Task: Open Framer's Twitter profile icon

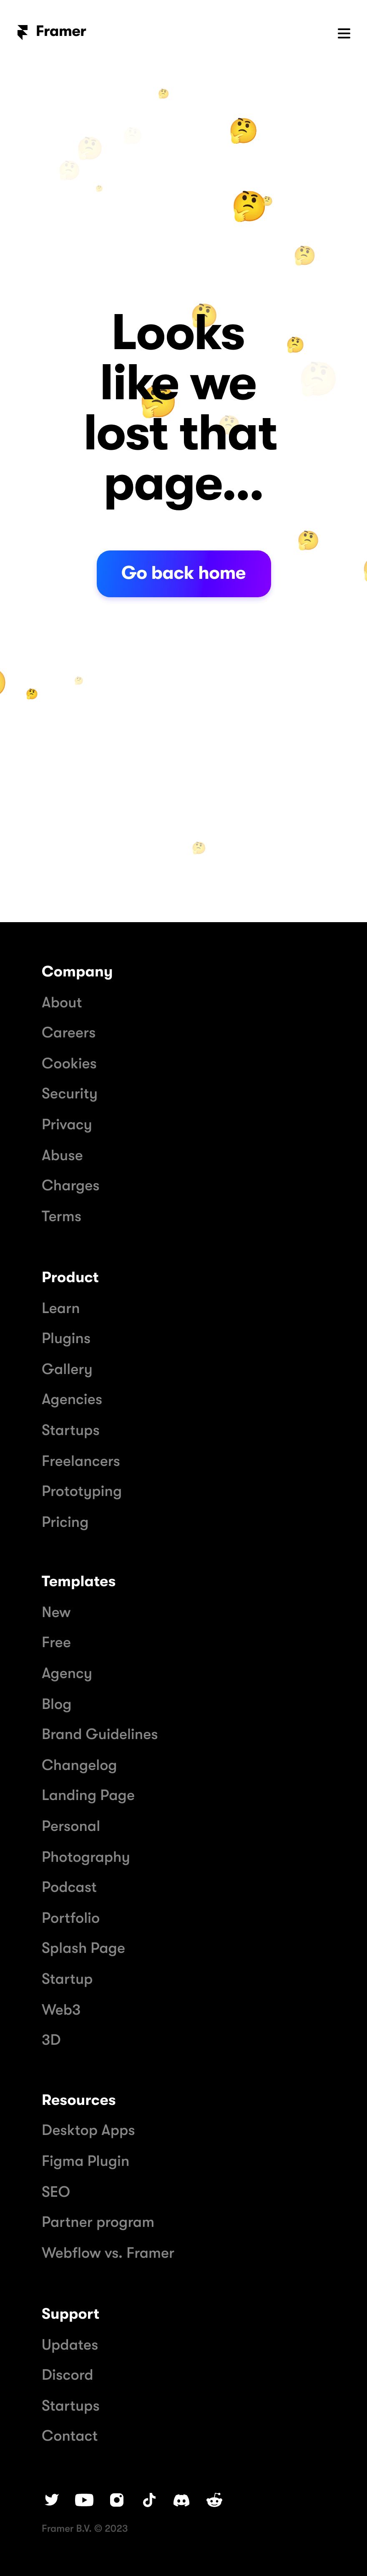Action: (x=52, y=2499)
